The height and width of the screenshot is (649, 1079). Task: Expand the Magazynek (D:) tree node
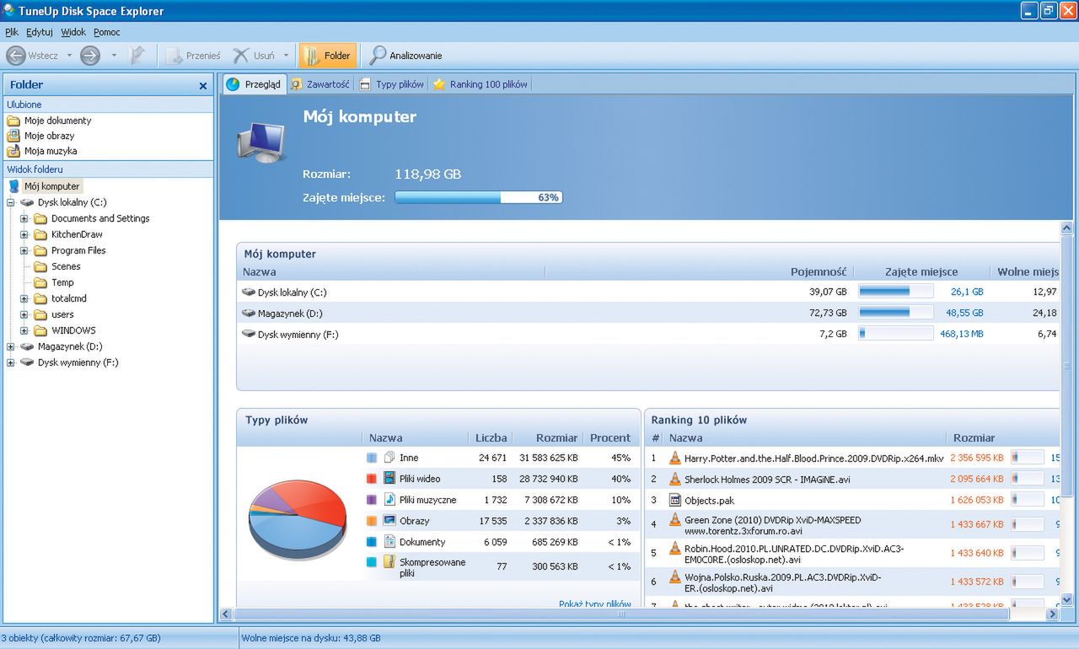click(11, 347)
